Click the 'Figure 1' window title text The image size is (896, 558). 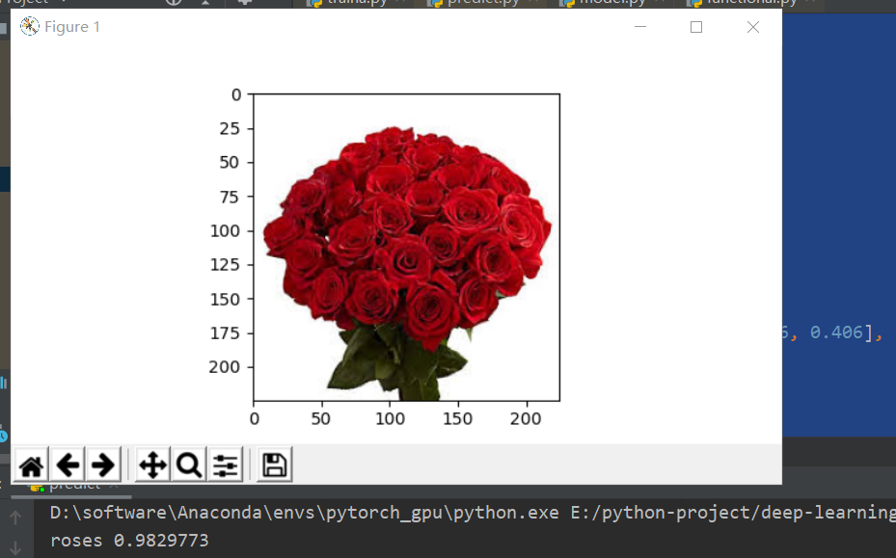pos(72,27)
